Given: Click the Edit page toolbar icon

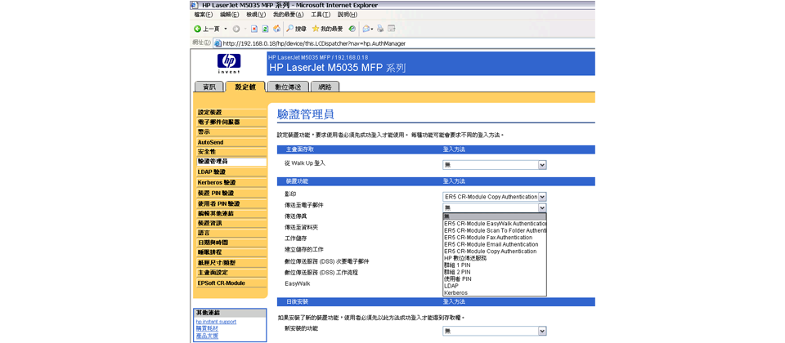Looking at the screenshot, I should 392,29.
